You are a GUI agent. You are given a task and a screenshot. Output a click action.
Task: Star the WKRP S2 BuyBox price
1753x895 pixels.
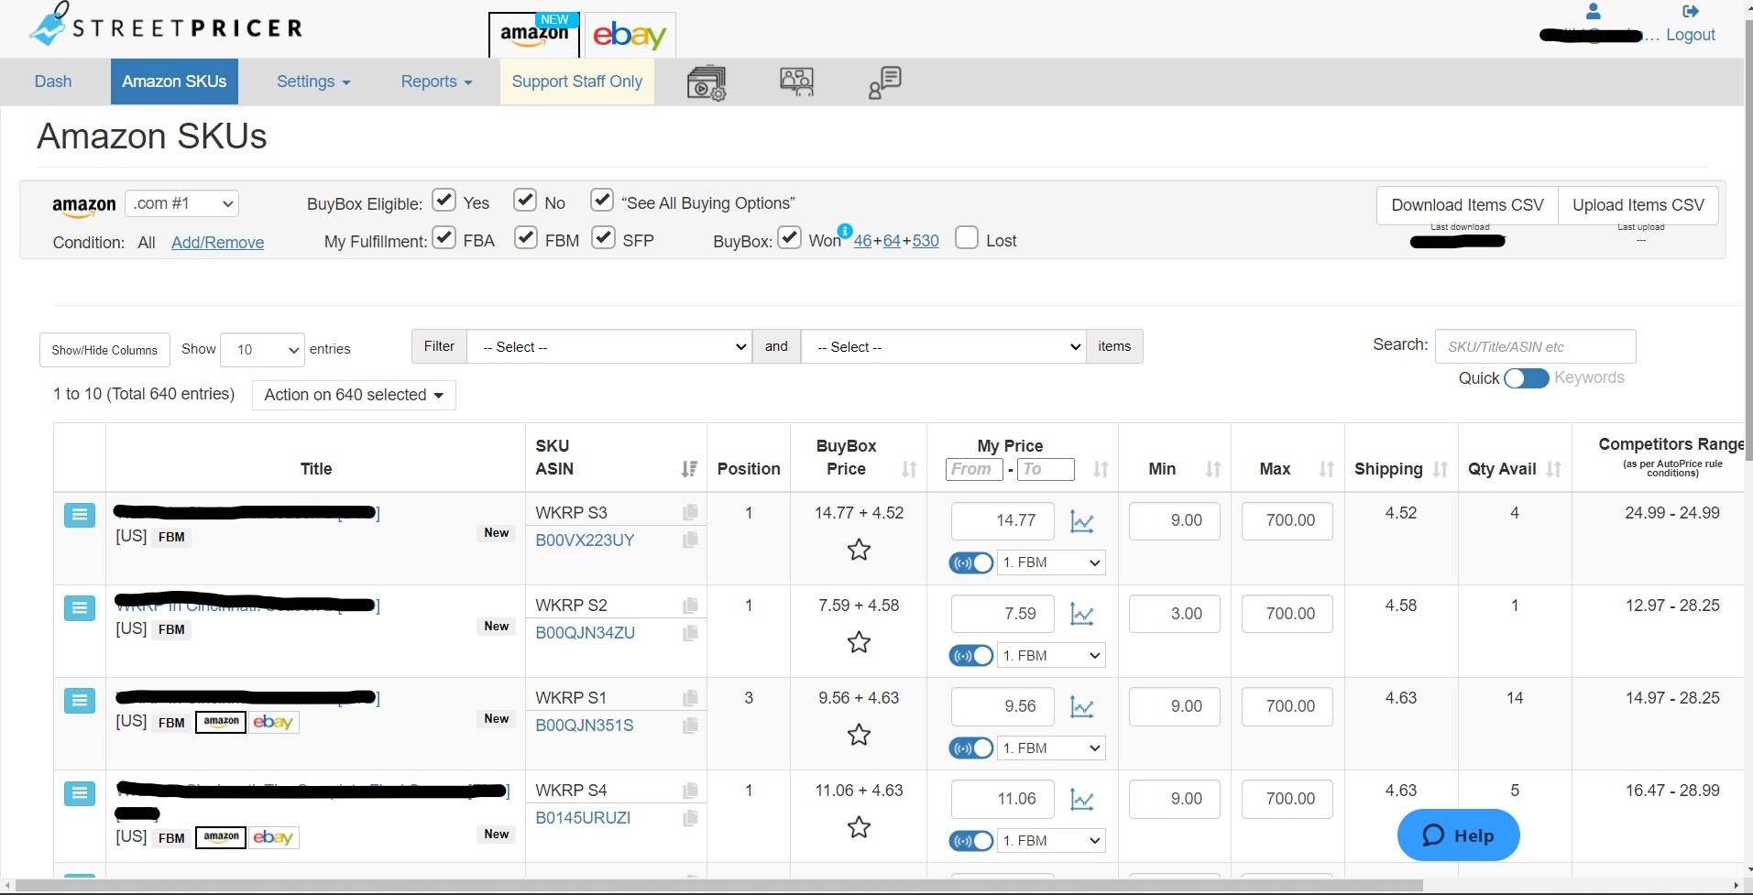point(859,642)
